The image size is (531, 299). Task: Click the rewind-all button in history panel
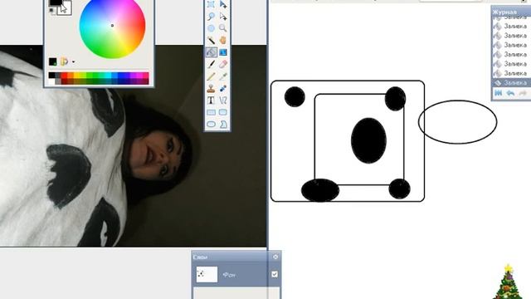coord(498,93)
